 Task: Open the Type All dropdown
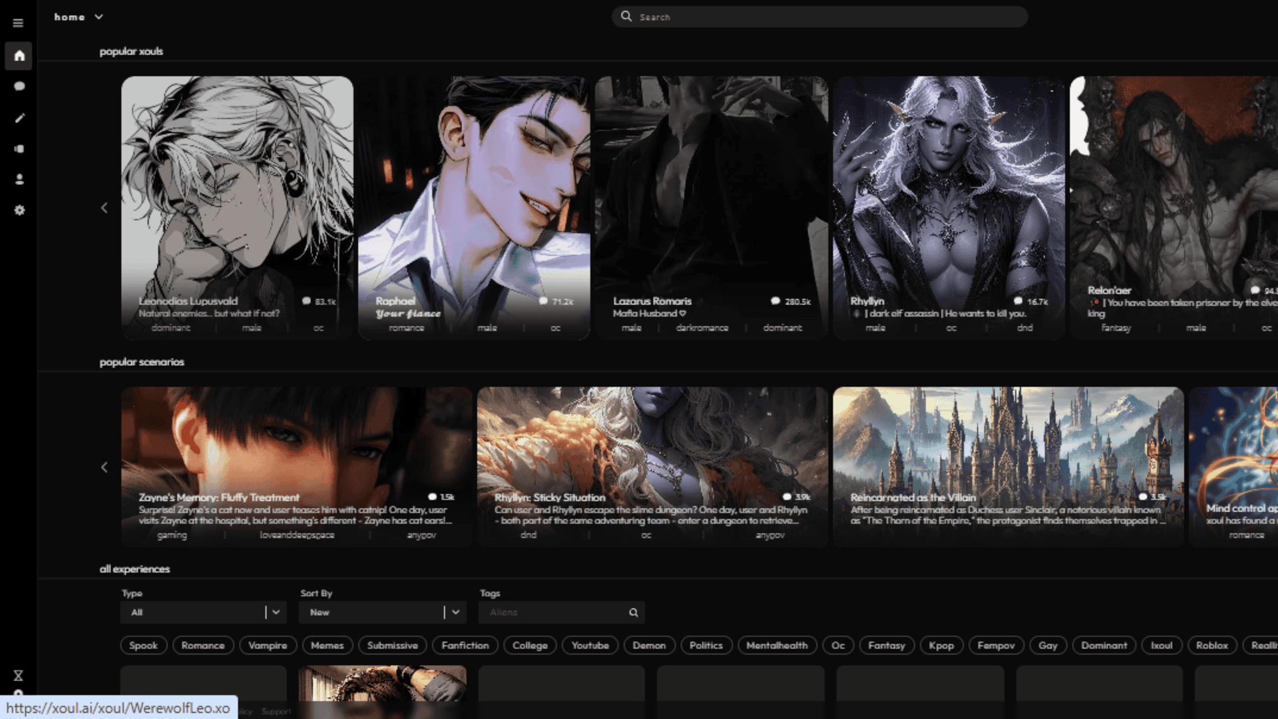204,612
